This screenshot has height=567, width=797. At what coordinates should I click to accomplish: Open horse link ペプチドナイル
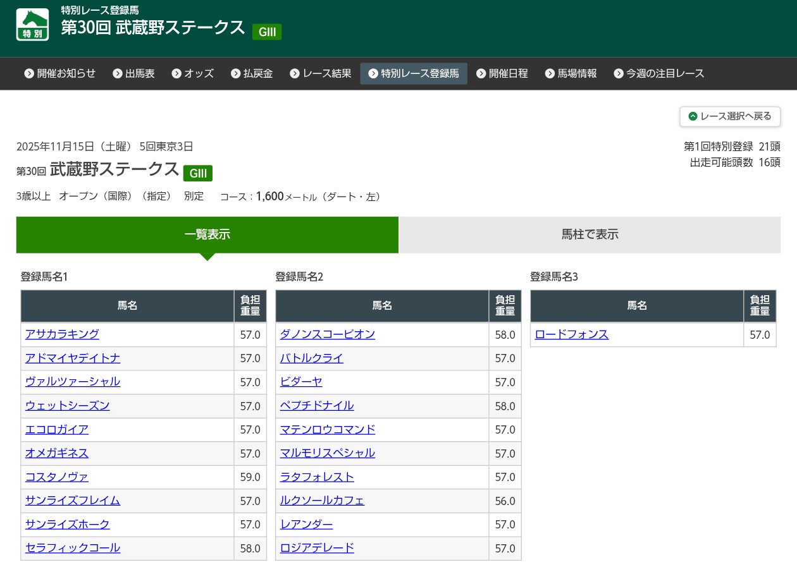click(317, 406)
